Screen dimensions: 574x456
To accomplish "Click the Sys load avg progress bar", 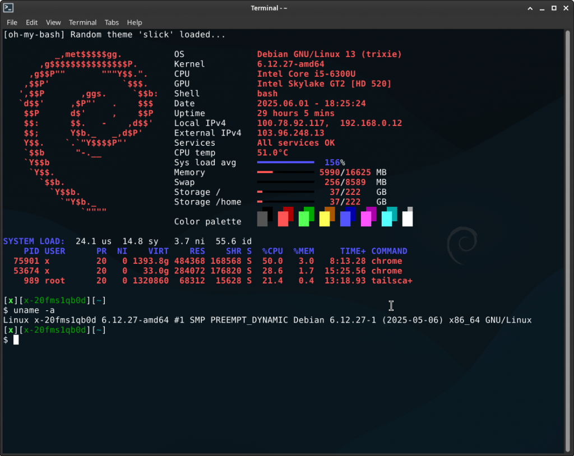I will (x=286, y=162).
